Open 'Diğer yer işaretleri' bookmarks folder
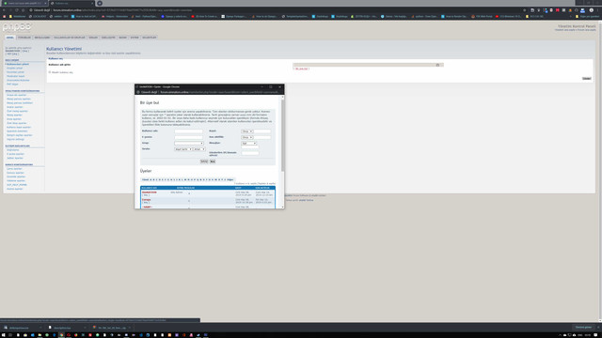 587,17
